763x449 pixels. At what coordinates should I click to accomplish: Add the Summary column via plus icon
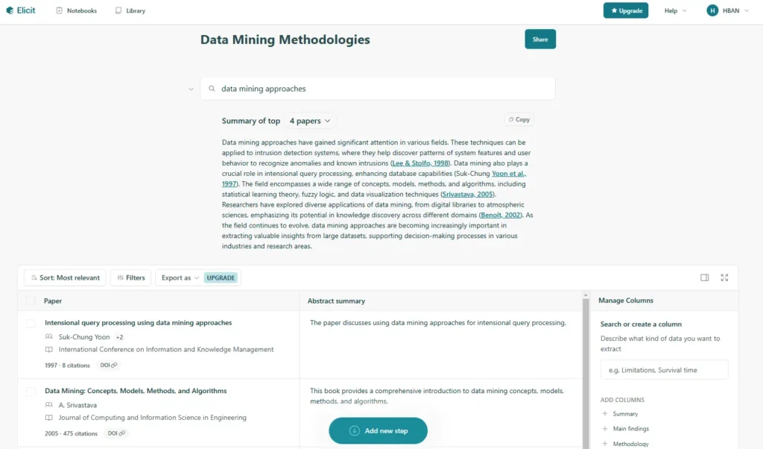605,414
